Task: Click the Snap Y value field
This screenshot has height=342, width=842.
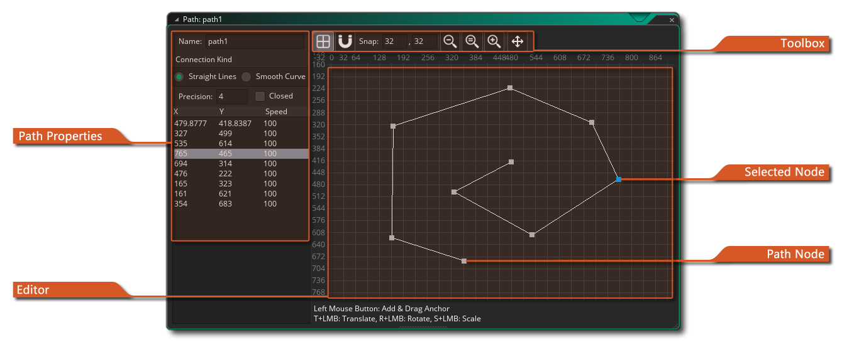Action: click(424, 41)
